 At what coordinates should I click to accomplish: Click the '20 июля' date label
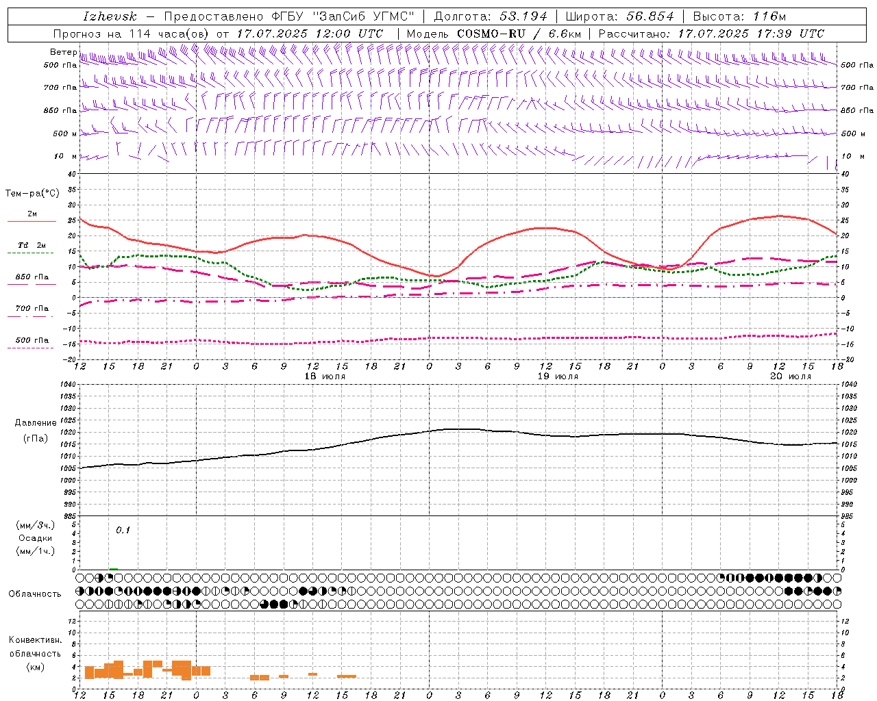(x=791, y=377)
